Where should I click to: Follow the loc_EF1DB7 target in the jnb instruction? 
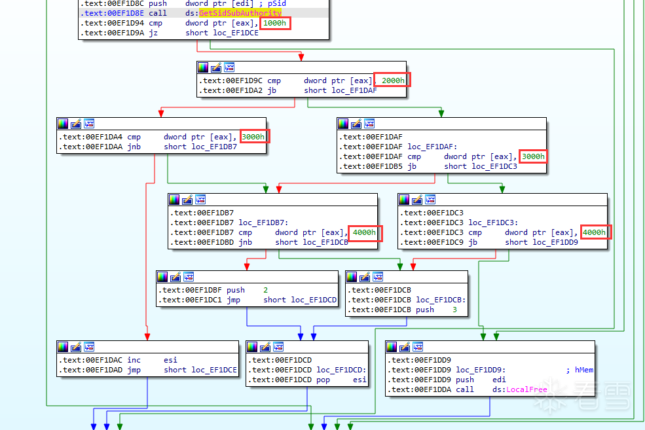tap(214, 147)
